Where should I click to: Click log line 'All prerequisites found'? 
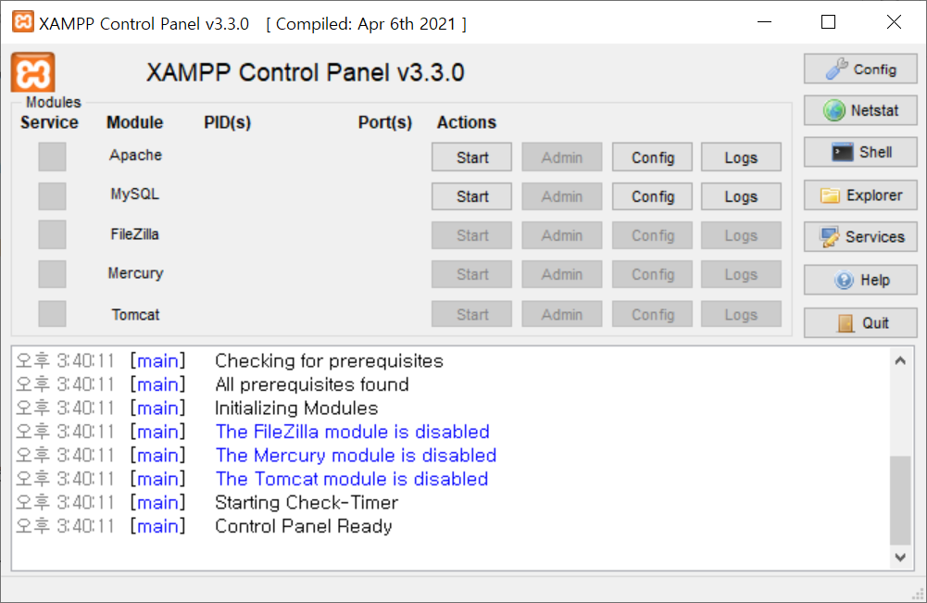pos(311,384)
